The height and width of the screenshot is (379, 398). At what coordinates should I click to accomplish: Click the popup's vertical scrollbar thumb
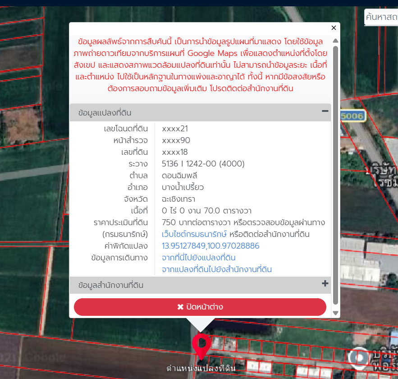335,175
